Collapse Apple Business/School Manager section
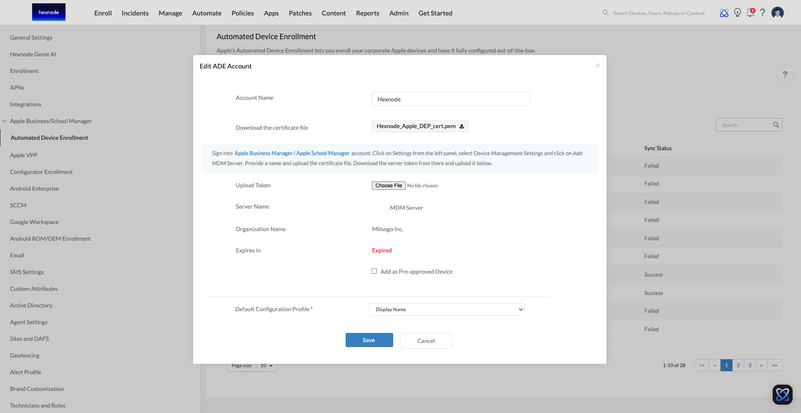The height and width of the screenshot is (413, 801). click(4, 121)
